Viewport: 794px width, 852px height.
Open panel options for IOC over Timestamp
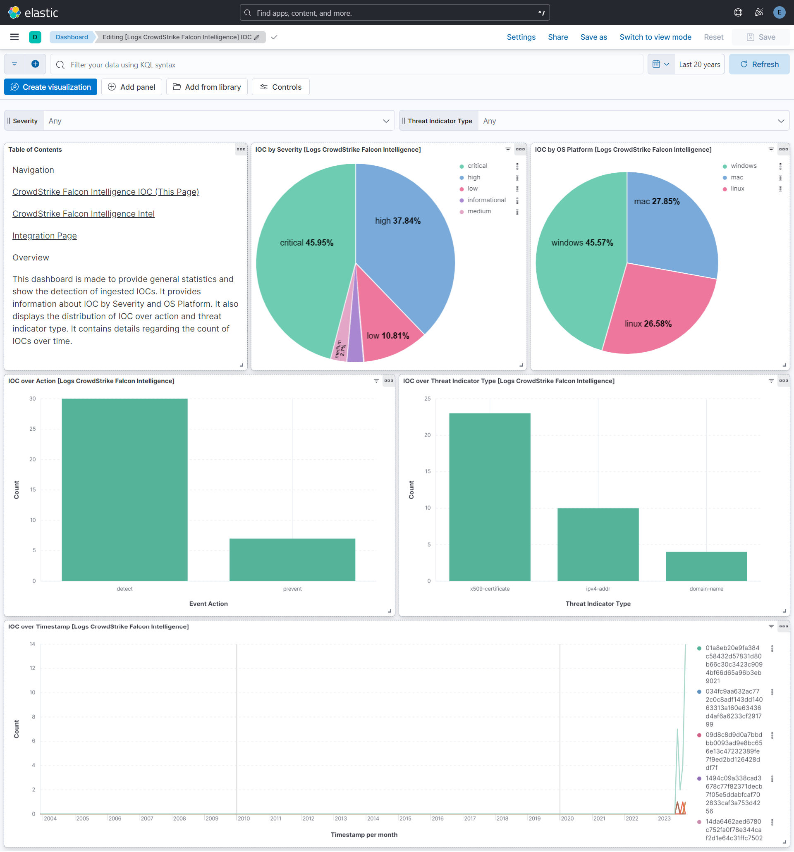(x=784, y=626)
